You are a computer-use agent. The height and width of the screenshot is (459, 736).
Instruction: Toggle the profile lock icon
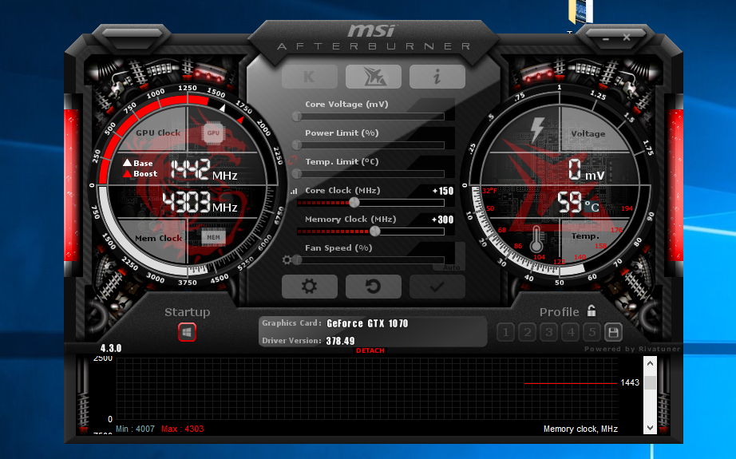592,311
